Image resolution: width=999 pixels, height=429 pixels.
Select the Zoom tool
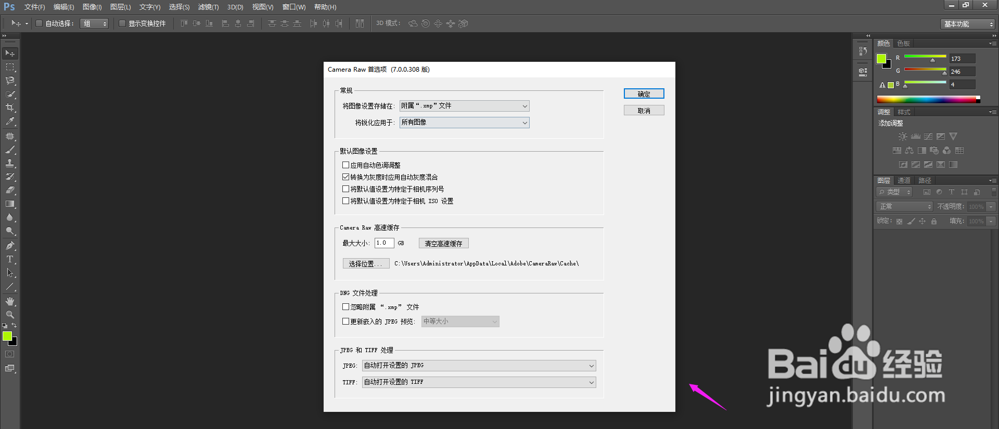point(10,315)
